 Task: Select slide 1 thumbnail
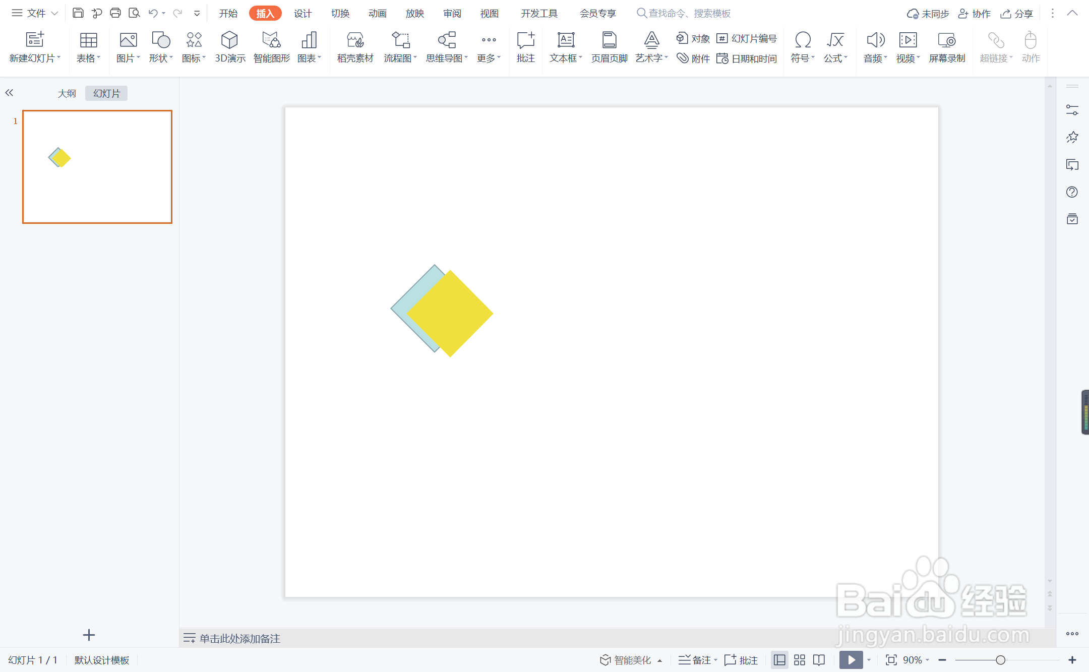coord(97,167)
